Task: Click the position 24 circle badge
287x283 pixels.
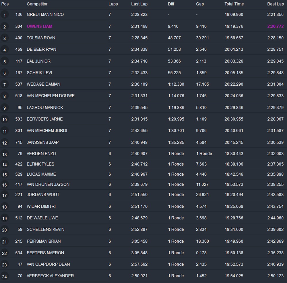Action: pos(4,276)
